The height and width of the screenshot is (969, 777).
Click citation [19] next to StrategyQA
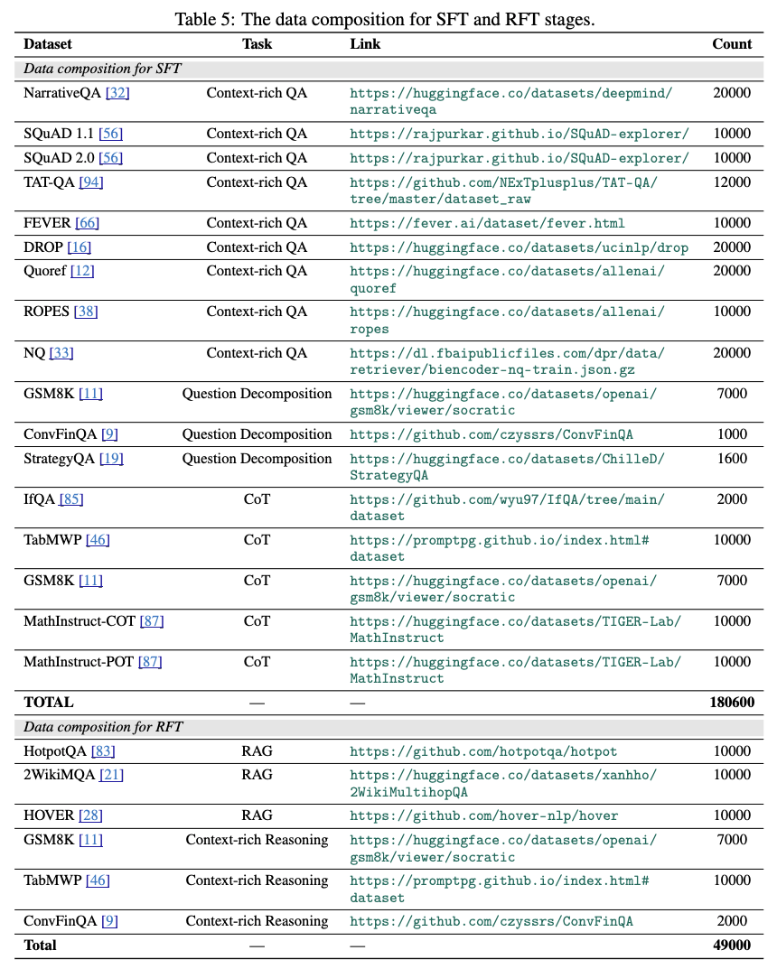pos(113,459)
